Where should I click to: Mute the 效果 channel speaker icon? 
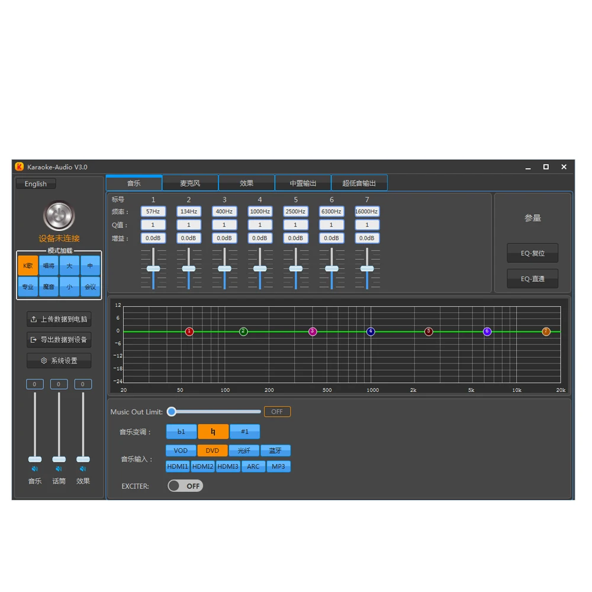click(83, 469)
